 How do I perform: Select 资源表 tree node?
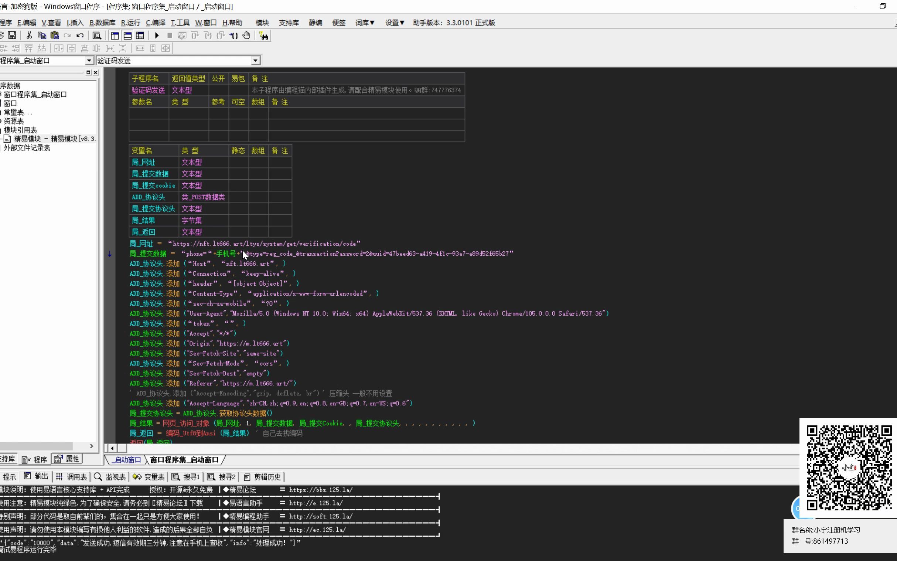pyautogui.click(x=14, y=121)
